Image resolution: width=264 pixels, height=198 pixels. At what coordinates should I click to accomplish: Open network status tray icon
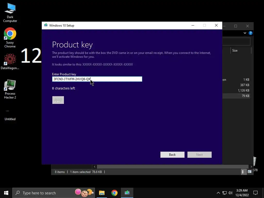pos(225,193)
